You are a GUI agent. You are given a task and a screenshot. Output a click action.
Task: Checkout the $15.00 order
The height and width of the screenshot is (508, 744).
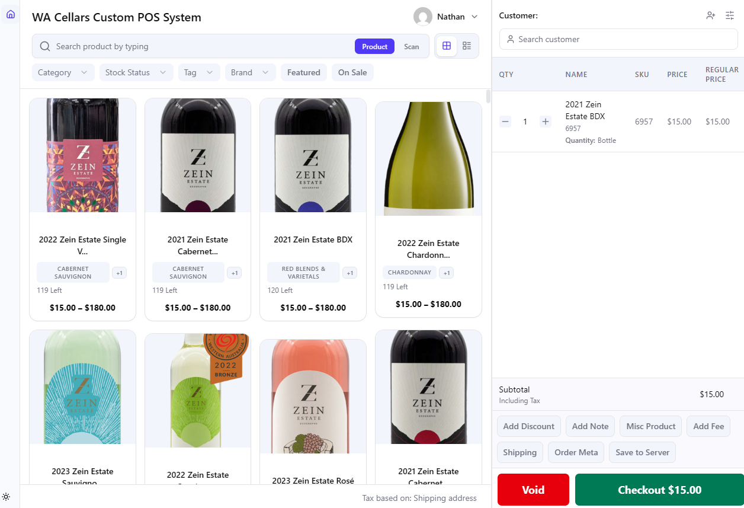pos(659,490)
